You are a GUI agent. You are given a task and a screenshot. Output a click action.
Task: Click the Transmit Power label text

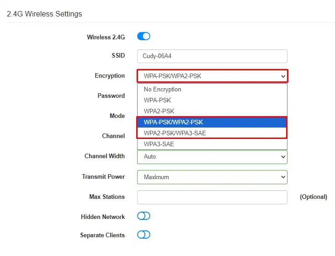pos(103,177)
